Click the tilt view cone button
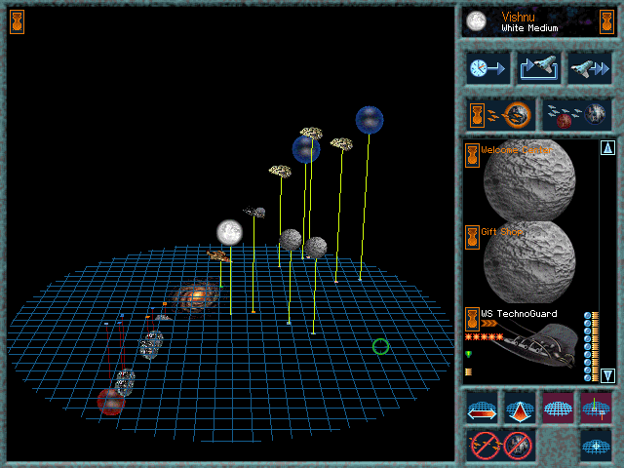624x468 pixels. (520, 409)
